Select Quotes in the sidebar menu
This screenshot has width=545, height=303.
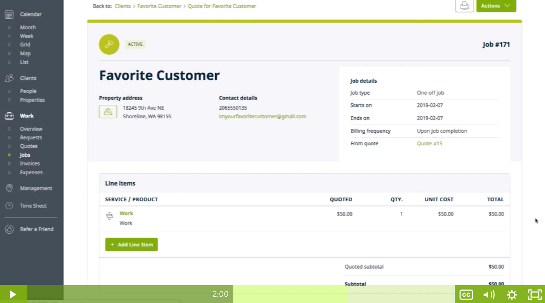pos(28,146)
